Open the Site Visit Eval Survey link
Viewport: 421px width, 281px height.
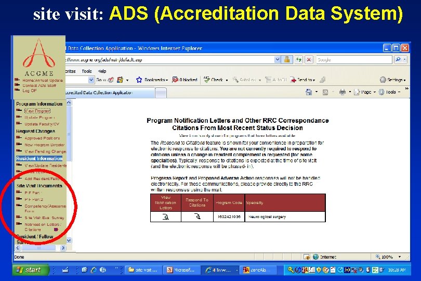(44, 218)
